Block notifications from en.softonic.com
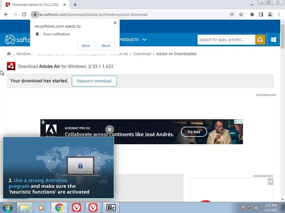This screenshot has width=285, height=213. (106, 46)
